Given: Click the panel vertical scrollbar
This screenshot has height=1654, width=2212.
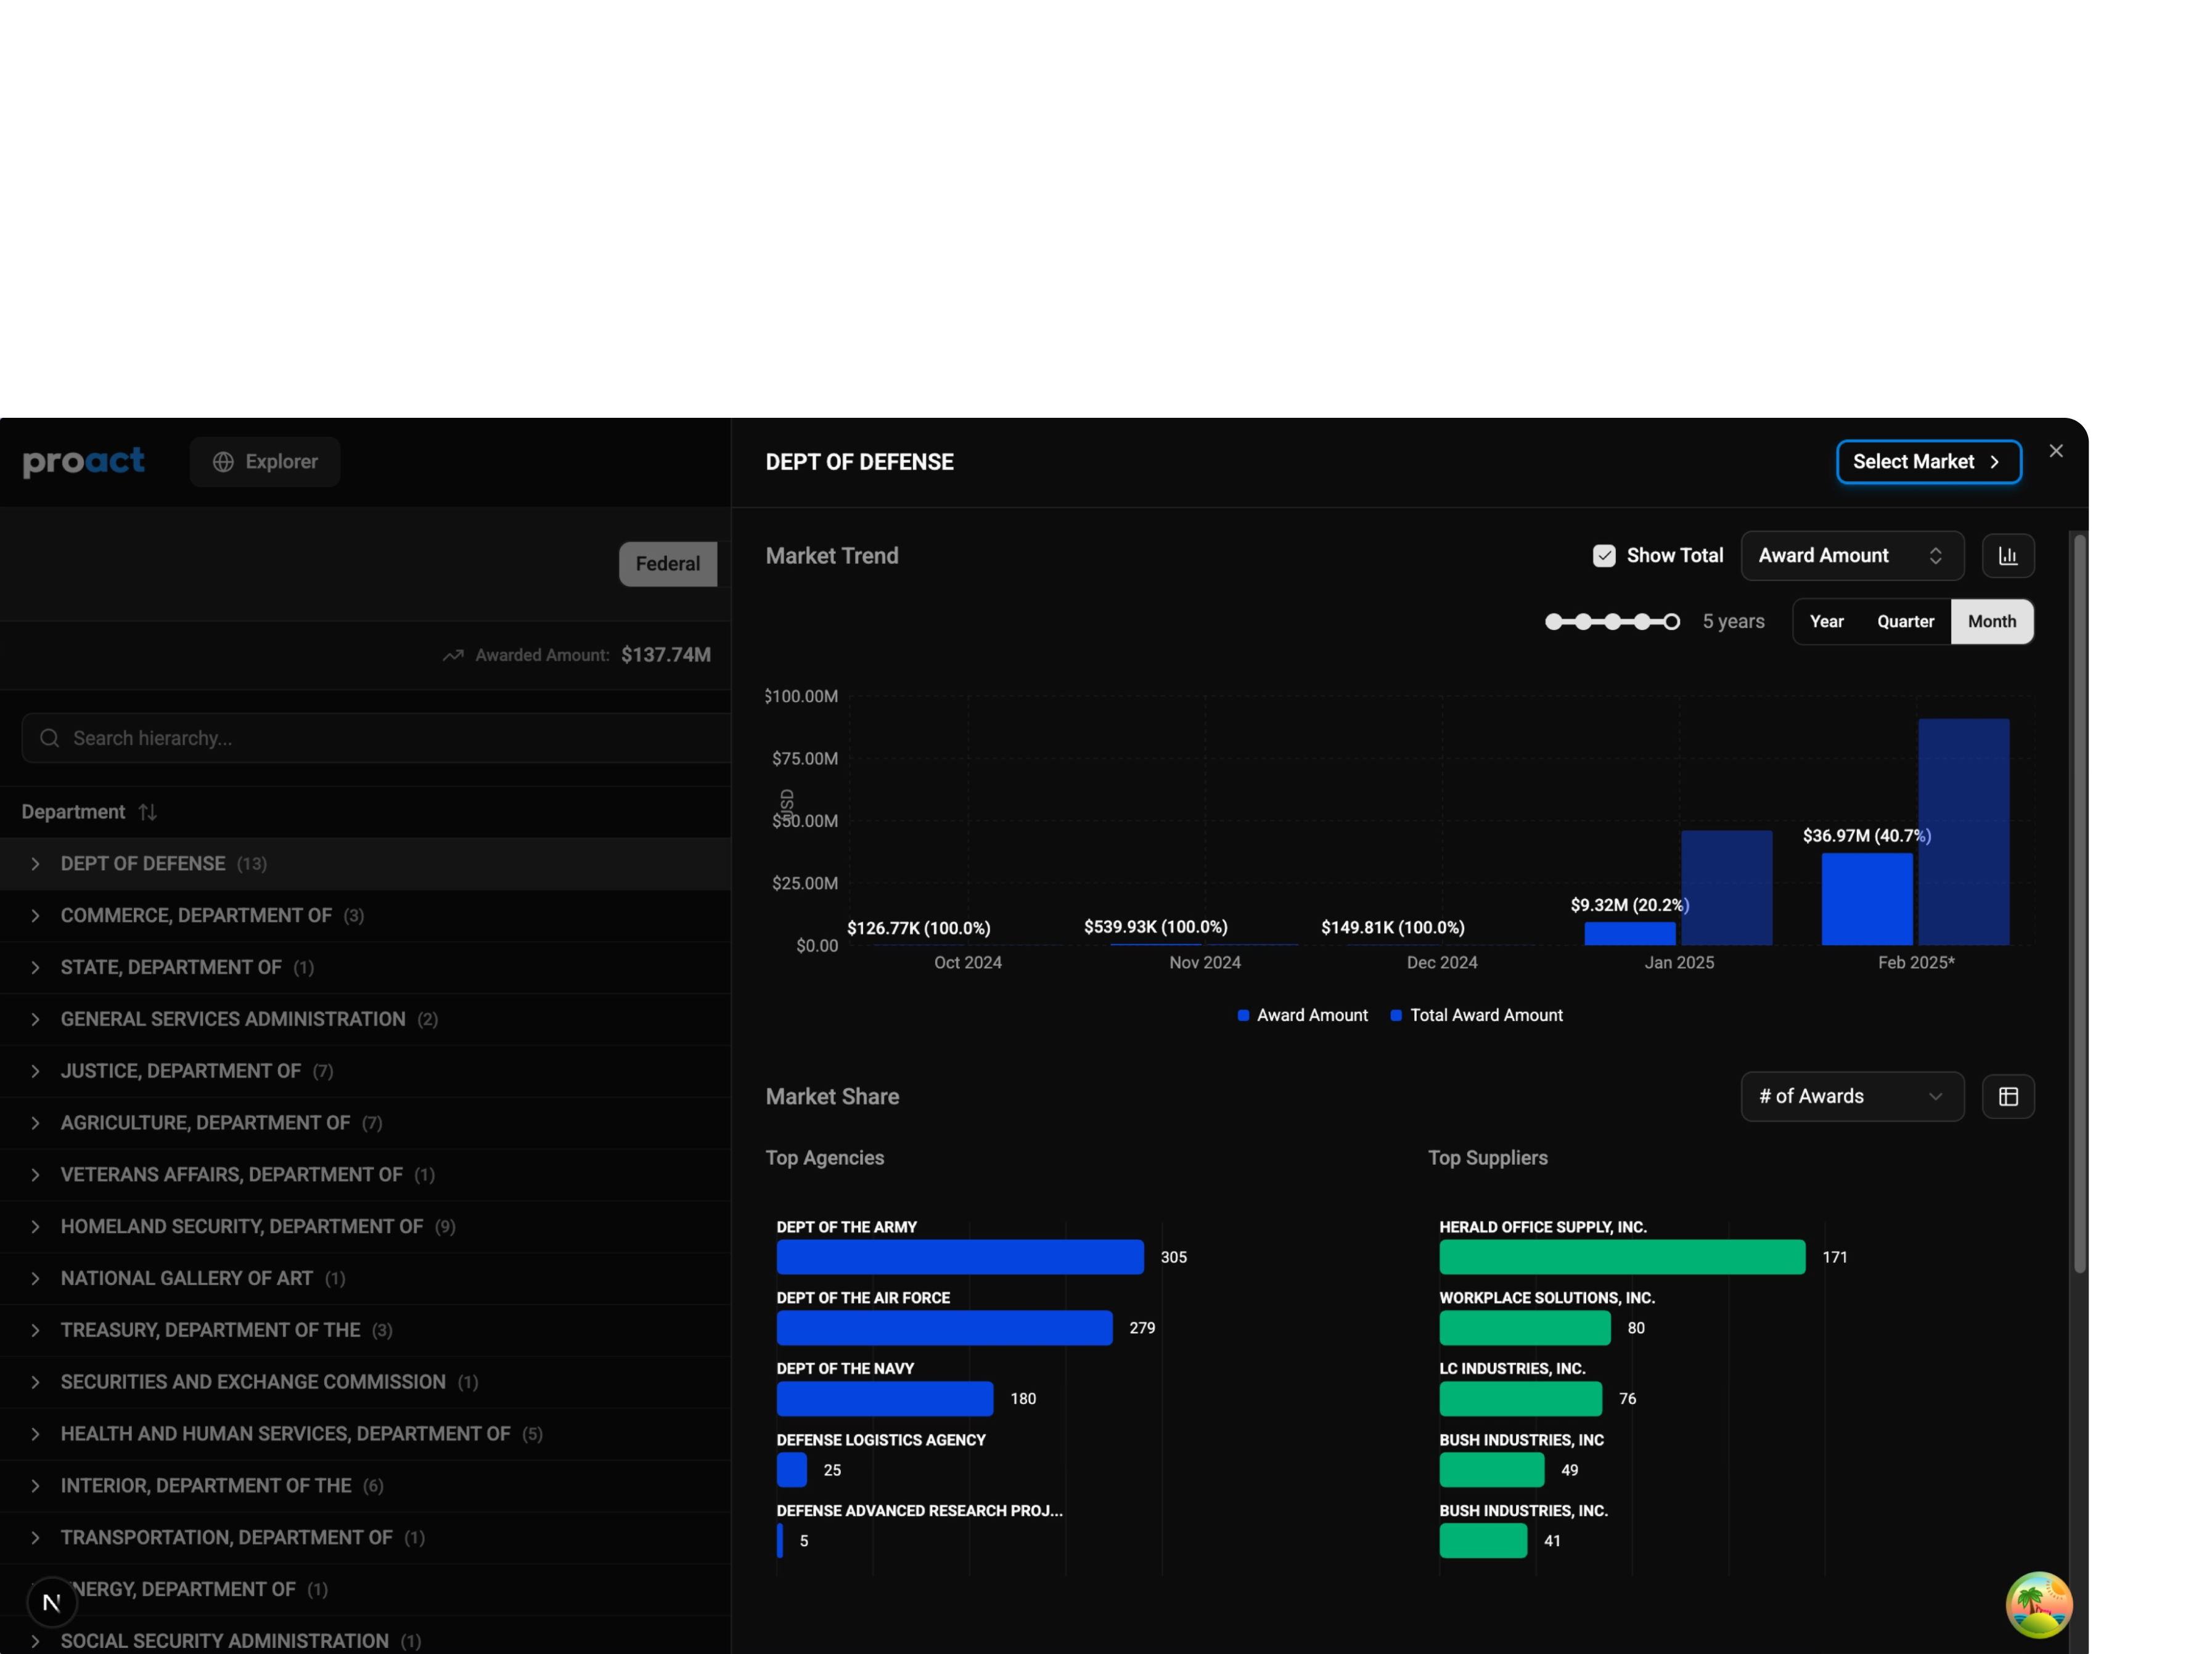Looking at the screenshot, I should [2080, 903].
